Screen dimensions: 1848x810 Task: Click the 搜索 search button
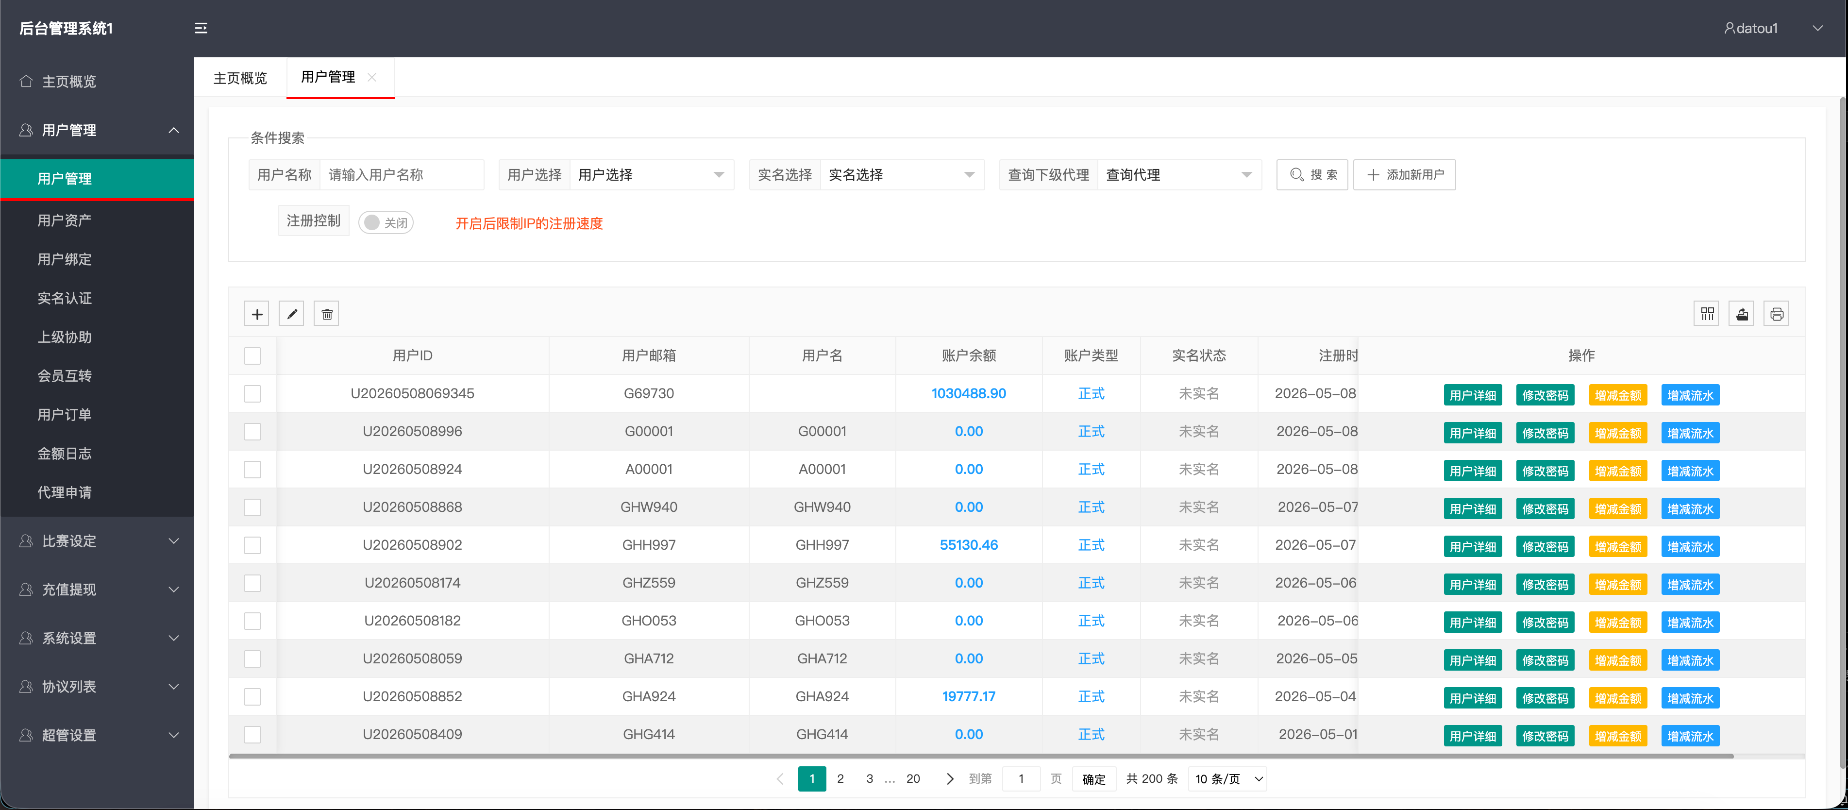click(x=1312, y=175)
